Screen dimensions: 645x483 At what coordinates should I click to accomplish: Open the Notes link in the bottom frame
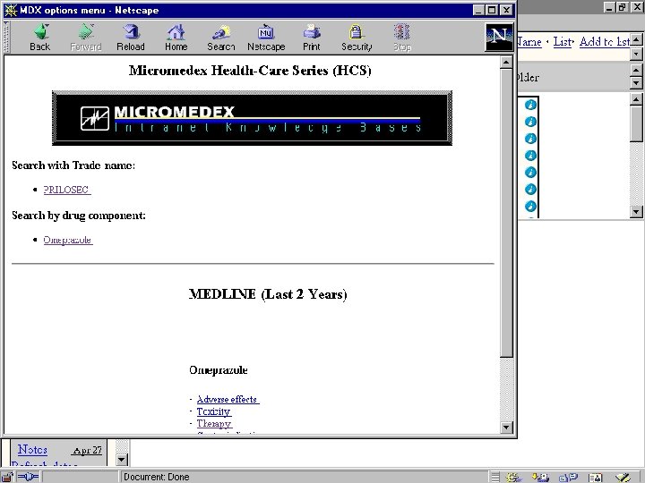pos(32,450)
